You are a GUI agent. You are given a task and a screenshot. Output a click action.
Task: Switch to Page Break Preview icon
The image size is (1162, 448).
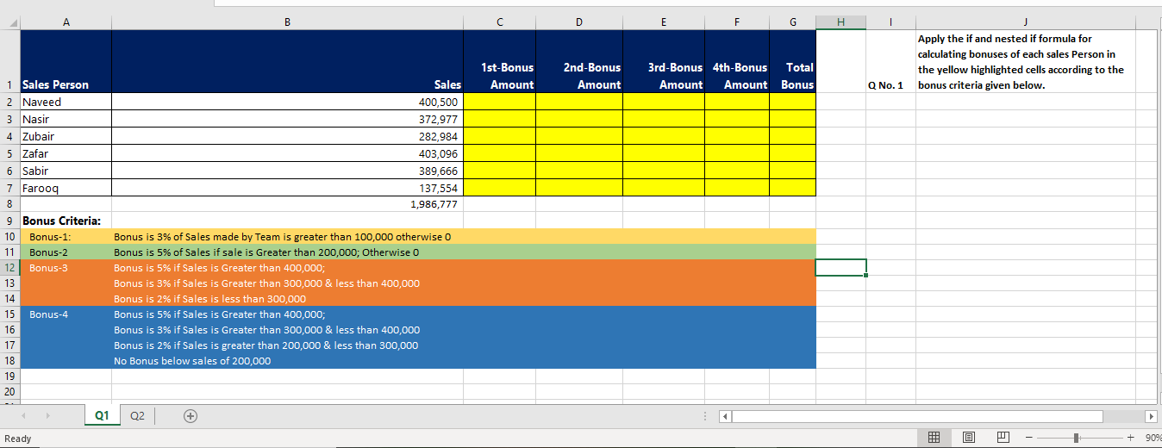click(x=1003, y=438)
